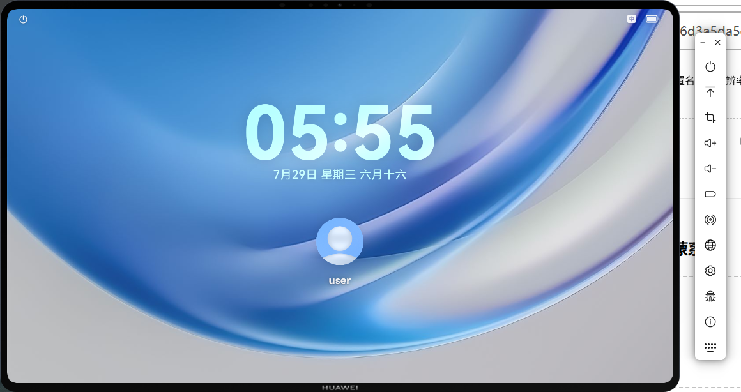
Task: Click the 05:55 clock display
Action: 340,132
